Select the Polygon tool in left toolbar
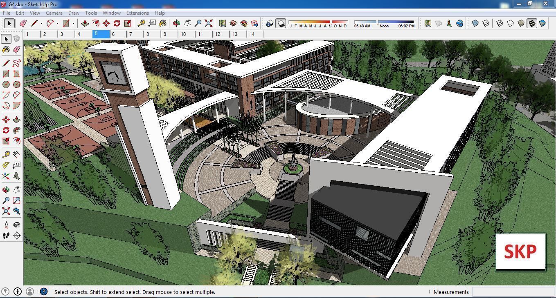The height and width of the screenshot is (298, 556). point(16,85)
